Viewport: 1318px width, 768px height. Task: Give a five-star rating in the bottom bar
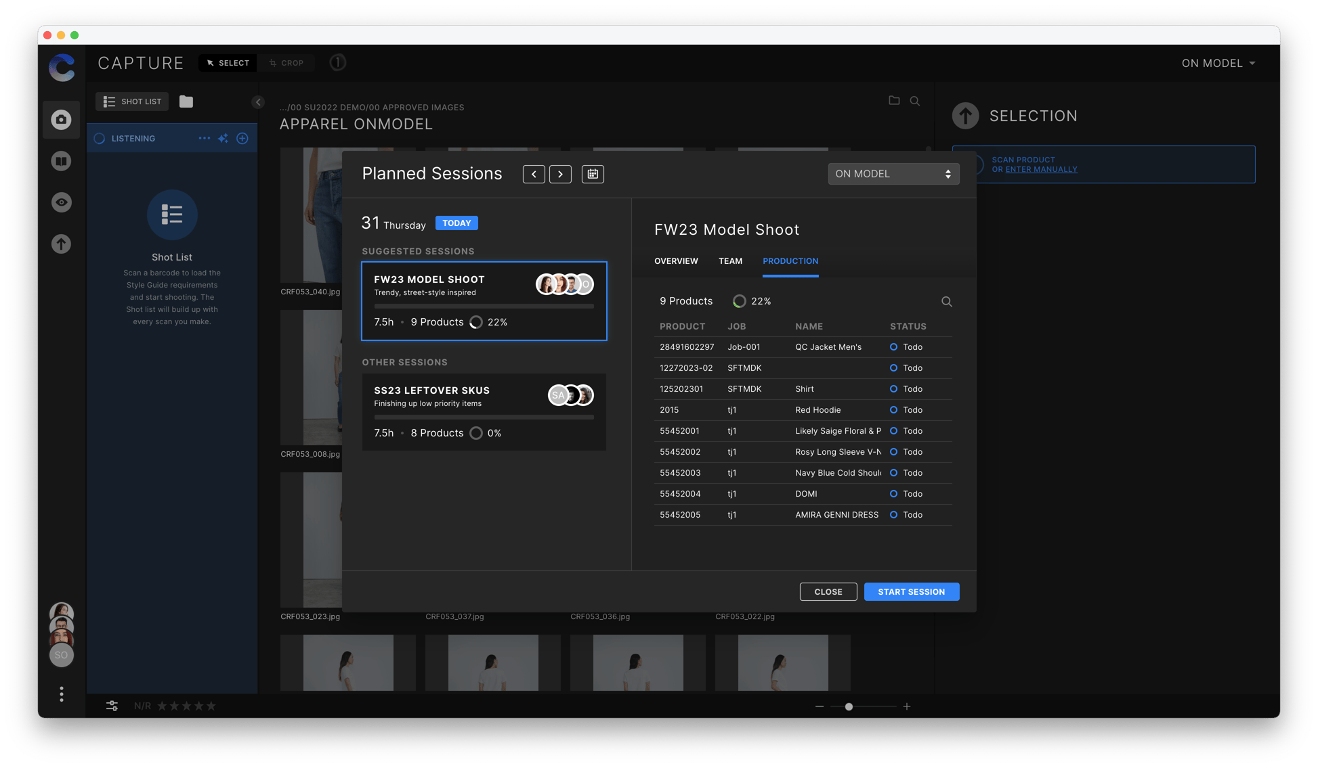click(x=211, y=705)
